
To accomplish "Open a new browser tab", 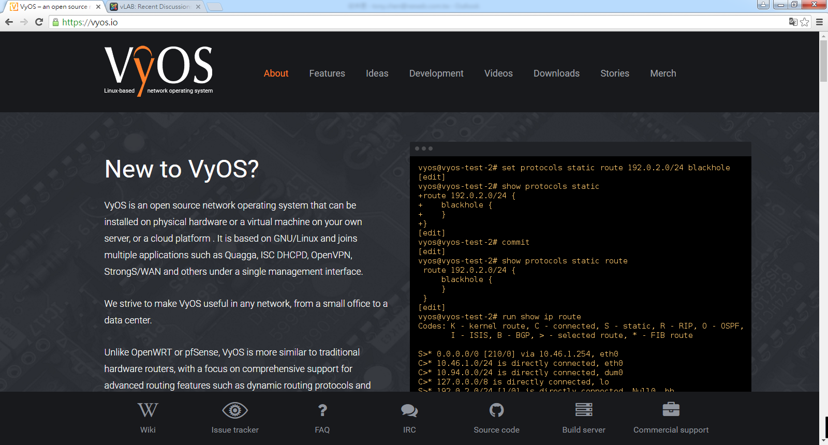I will pyautogui.click(x=215, y=7).
